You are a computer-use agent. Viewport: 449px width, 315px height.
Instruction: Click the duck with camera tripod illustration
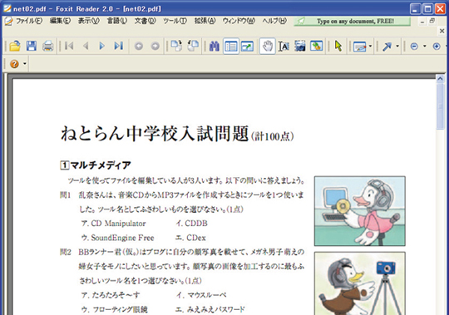pyautogui.click(x=360, y=283)
